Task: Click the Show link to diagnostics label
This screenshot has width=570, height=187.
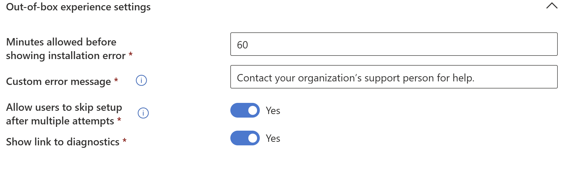Action: [63, 142]
